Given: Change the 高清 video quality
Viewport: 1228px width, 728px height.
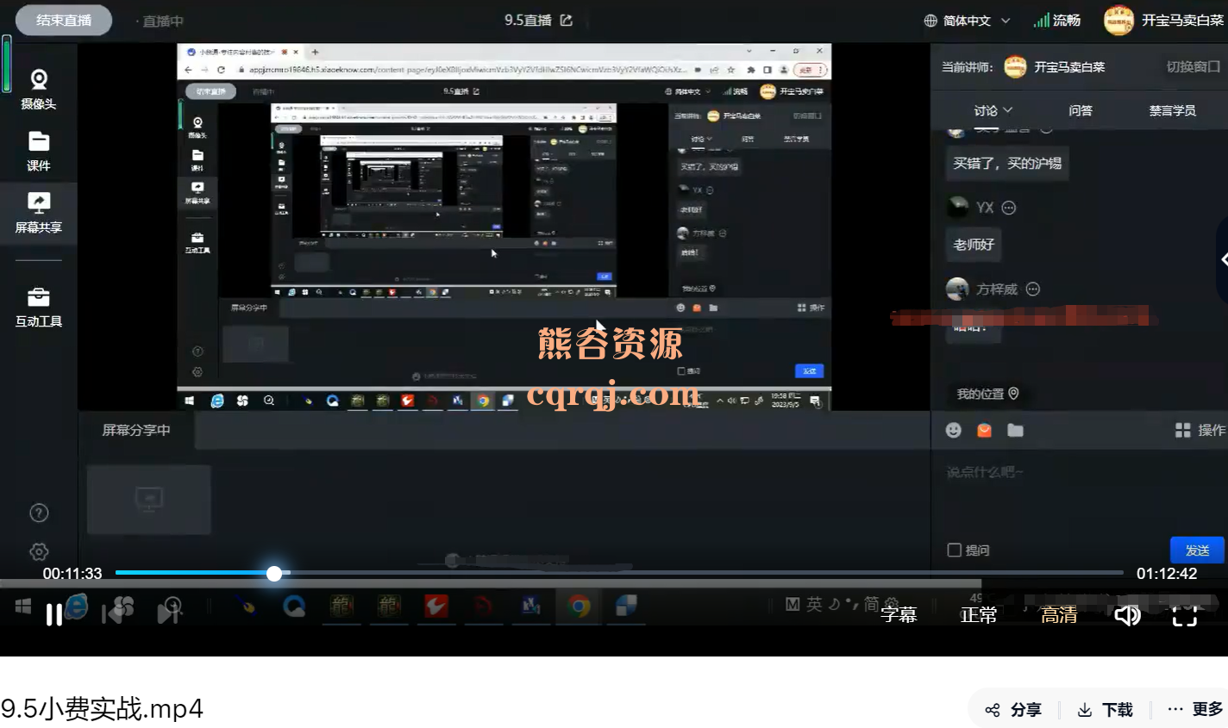Looking at the screenshot, I should click(x=1059, y=614).
